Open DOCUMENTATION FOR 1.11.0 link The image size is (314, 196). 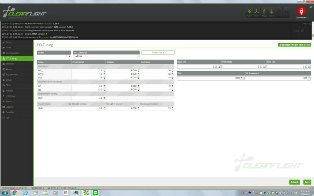click(x=295, y=45)
